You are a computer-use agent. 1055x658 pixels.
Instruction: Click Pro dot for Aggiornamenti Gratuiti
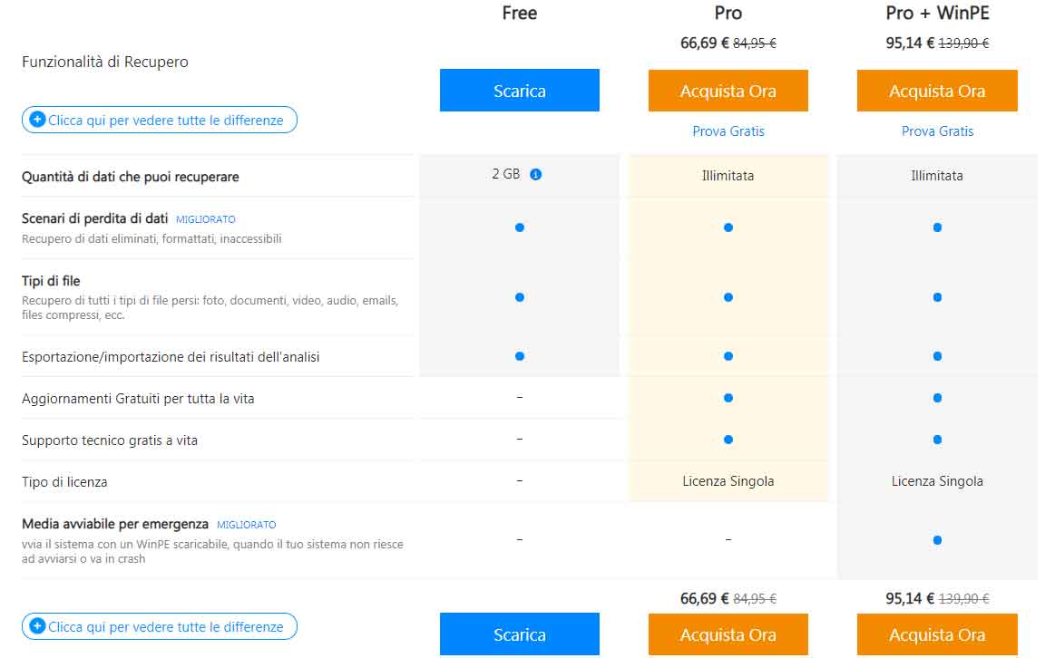point(728,398)
